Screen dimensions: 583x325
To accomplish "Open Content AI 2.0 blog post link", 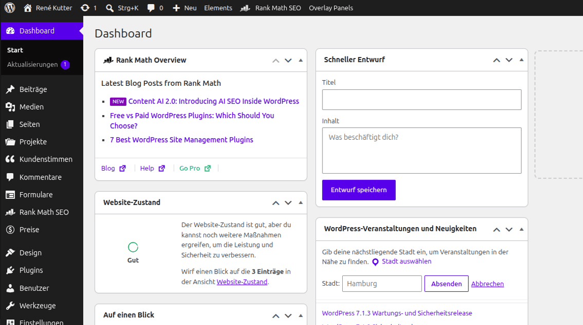I will pos(214,101).
